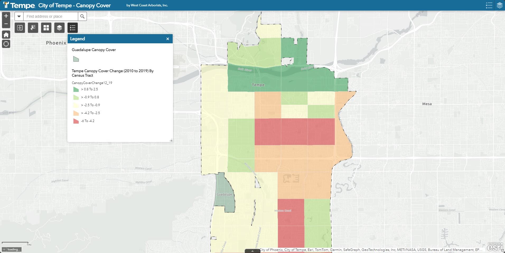
Task: Click the pale yellow > -2.5 To -0.9 swatch
Action: pos(76,105)
